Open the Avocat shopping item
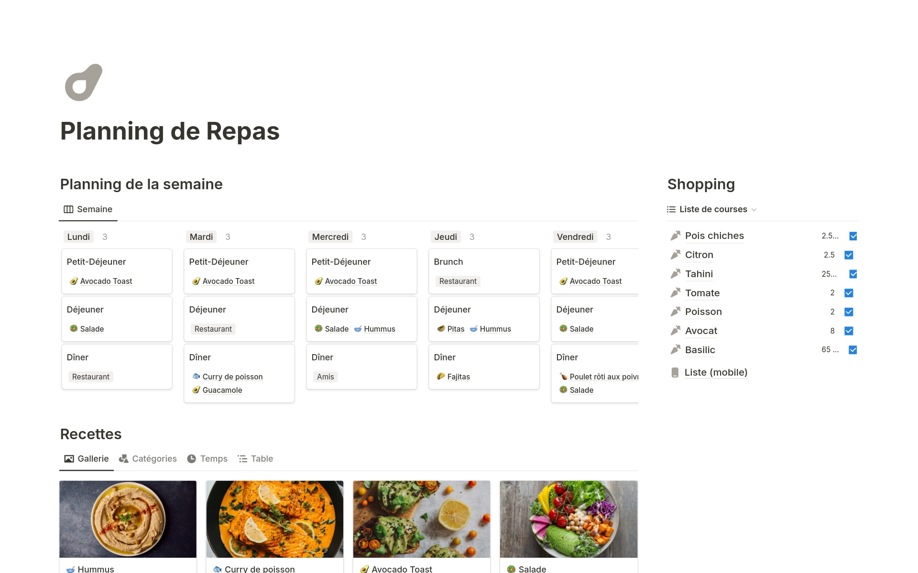 point(701,331)
